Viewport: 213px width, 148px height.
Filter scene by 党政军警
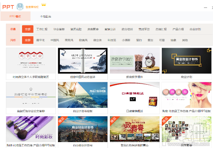[x=144, y=29]
